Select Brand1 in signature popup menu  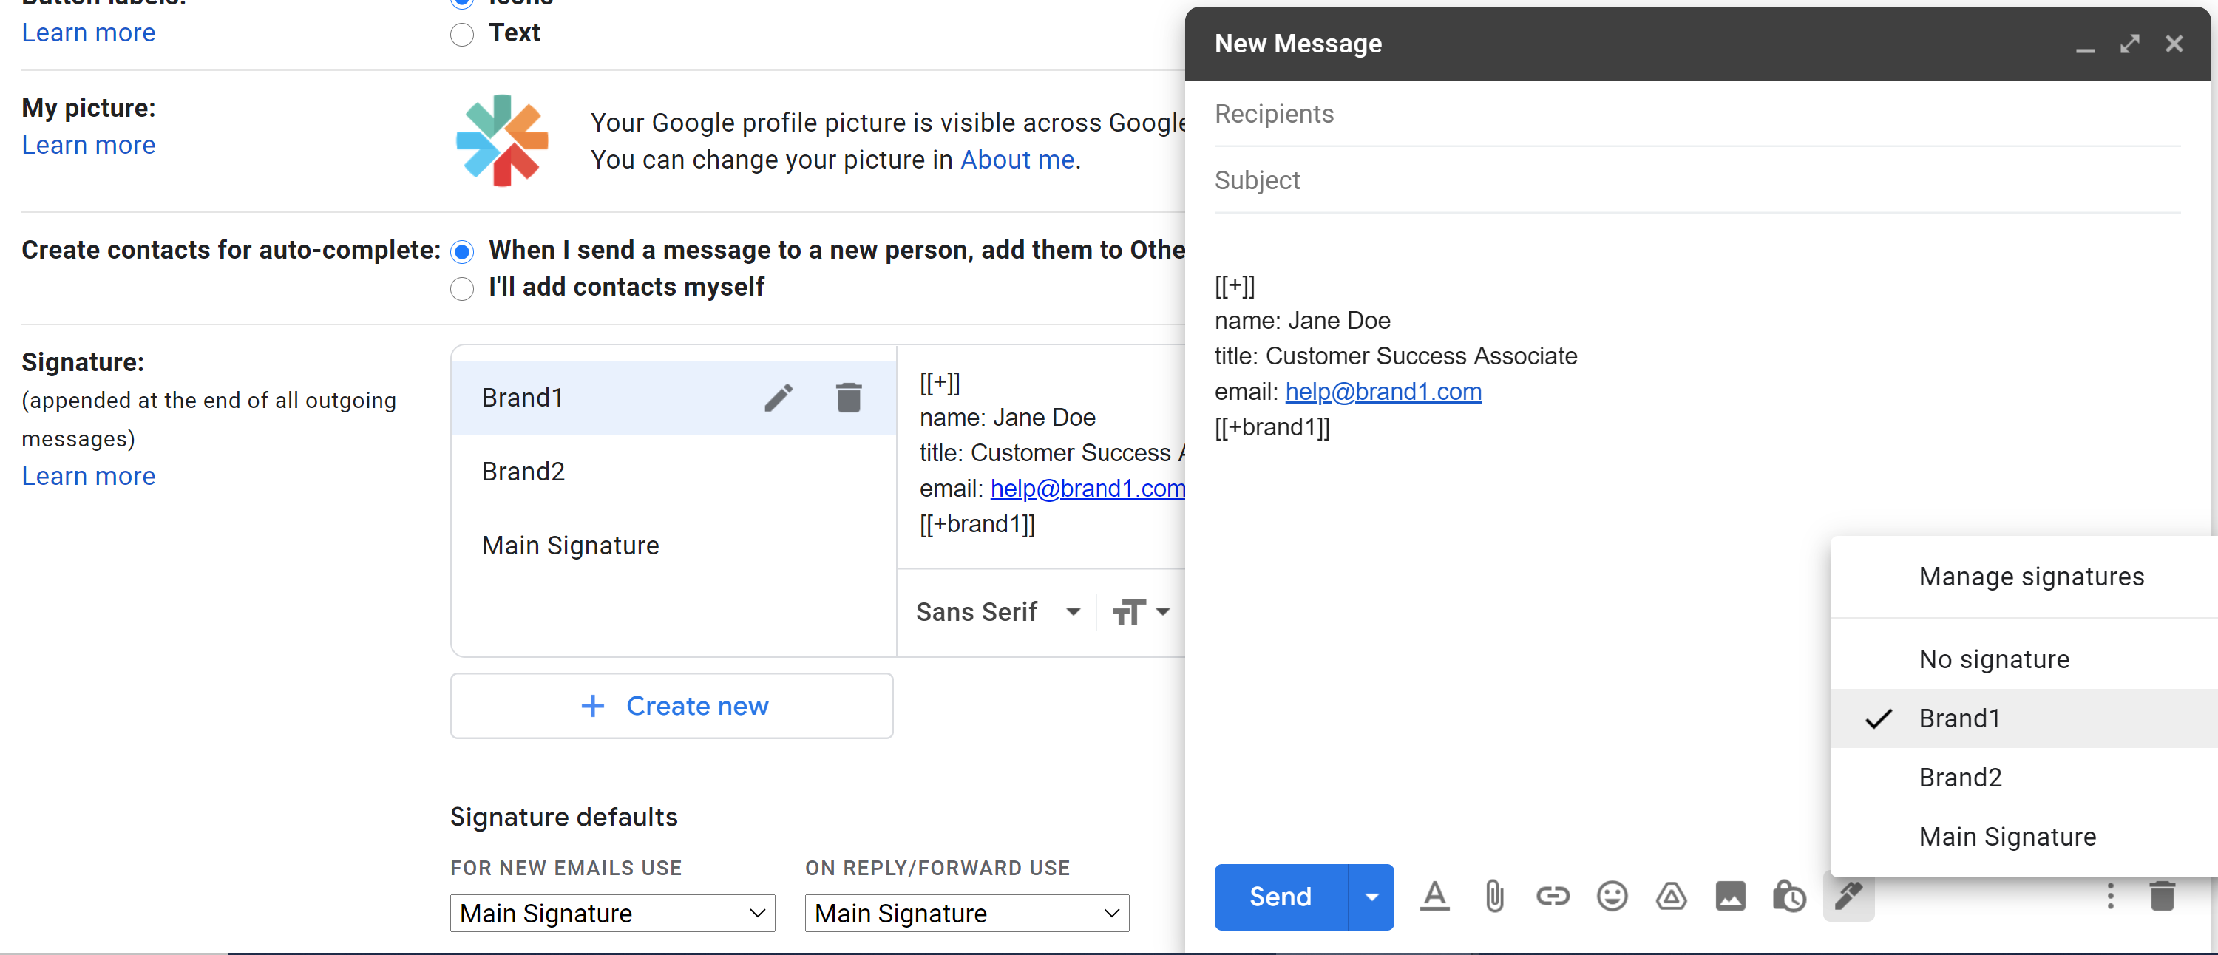click(2024, 718)
